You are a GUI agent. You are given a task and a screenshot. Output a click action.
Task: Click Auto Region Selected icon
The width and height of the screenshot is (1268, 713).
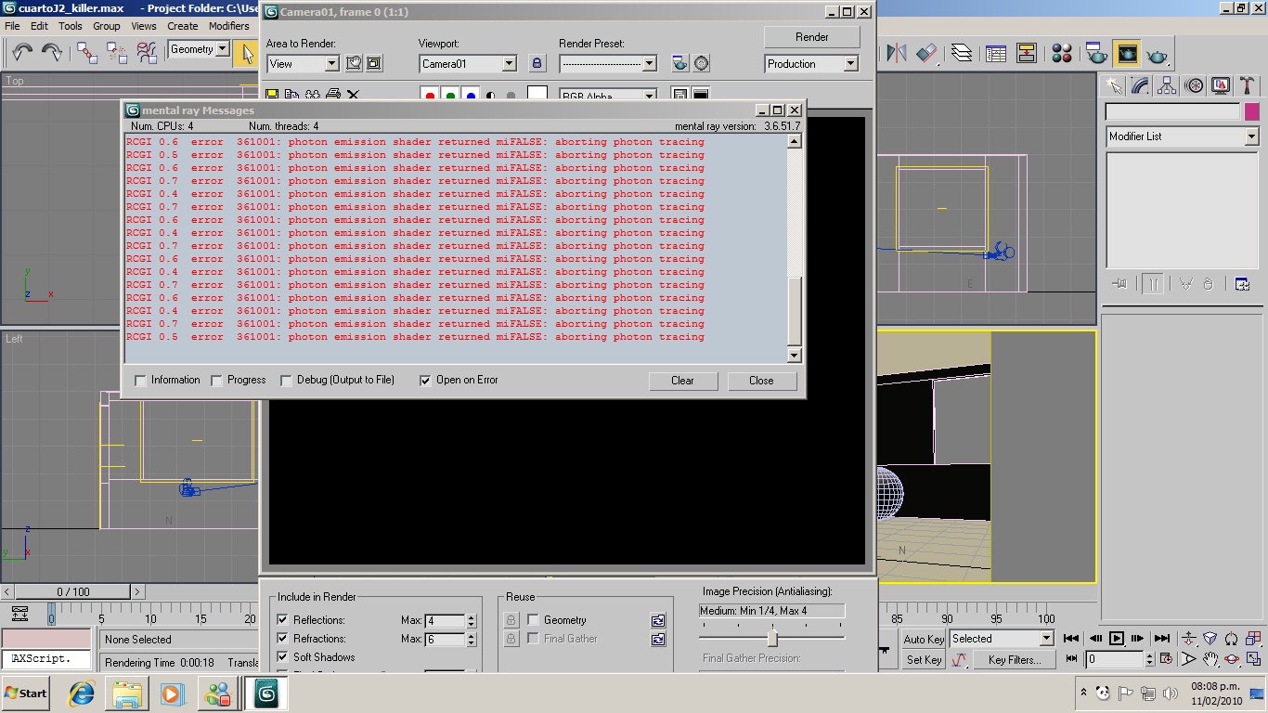[374, 63]
